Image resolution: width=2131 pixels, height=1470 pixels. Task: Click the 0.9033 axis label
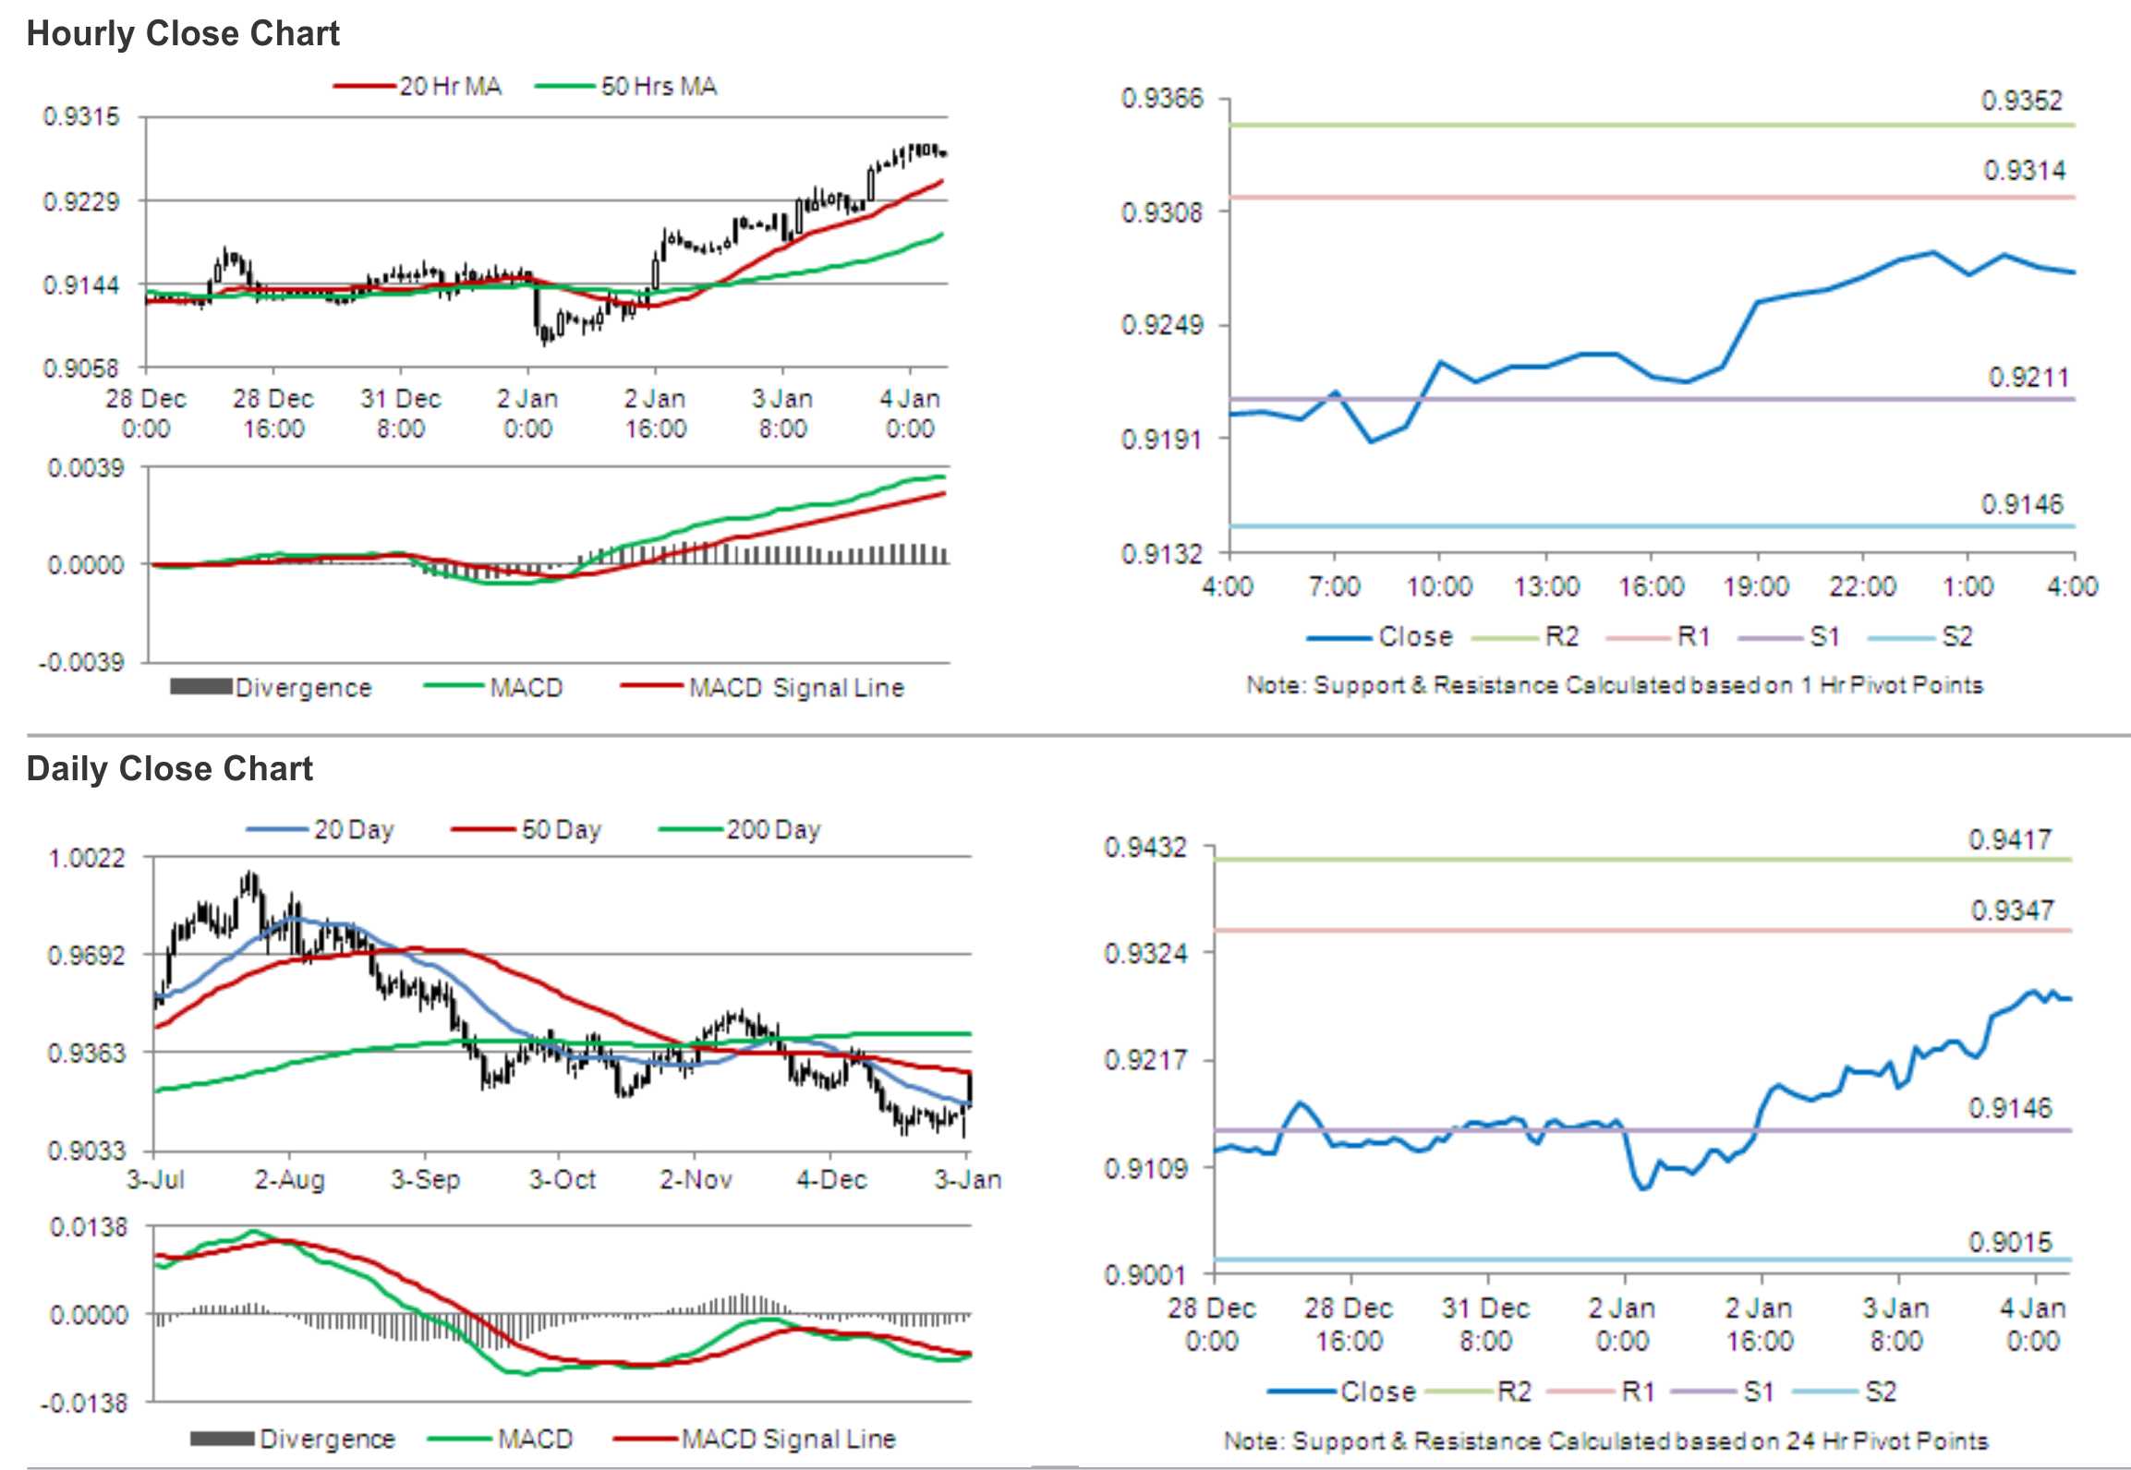(86, 1151)
